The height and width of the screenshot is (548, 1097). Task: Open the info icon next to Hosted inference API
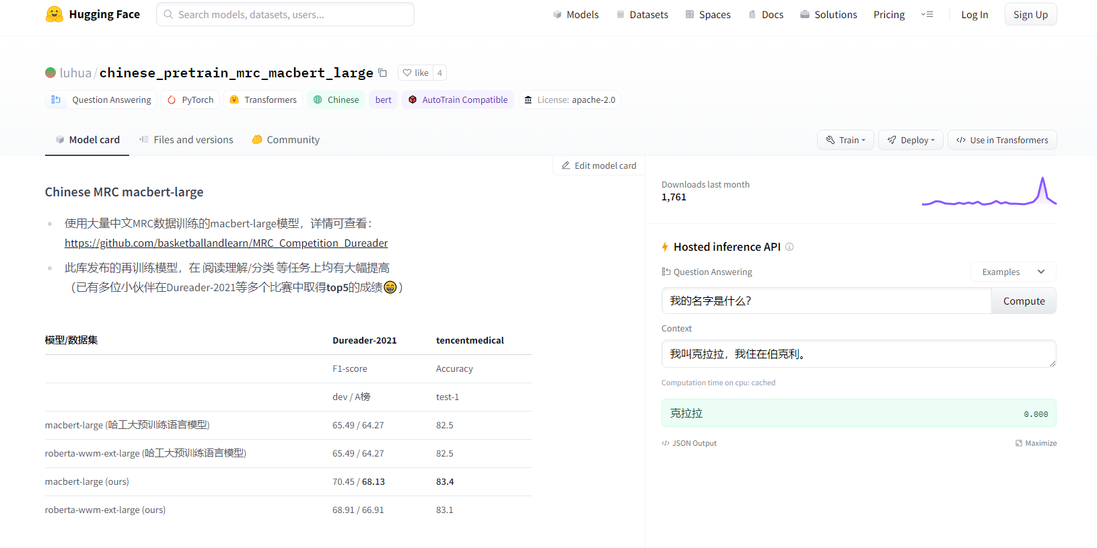click(x=789, y=247)
